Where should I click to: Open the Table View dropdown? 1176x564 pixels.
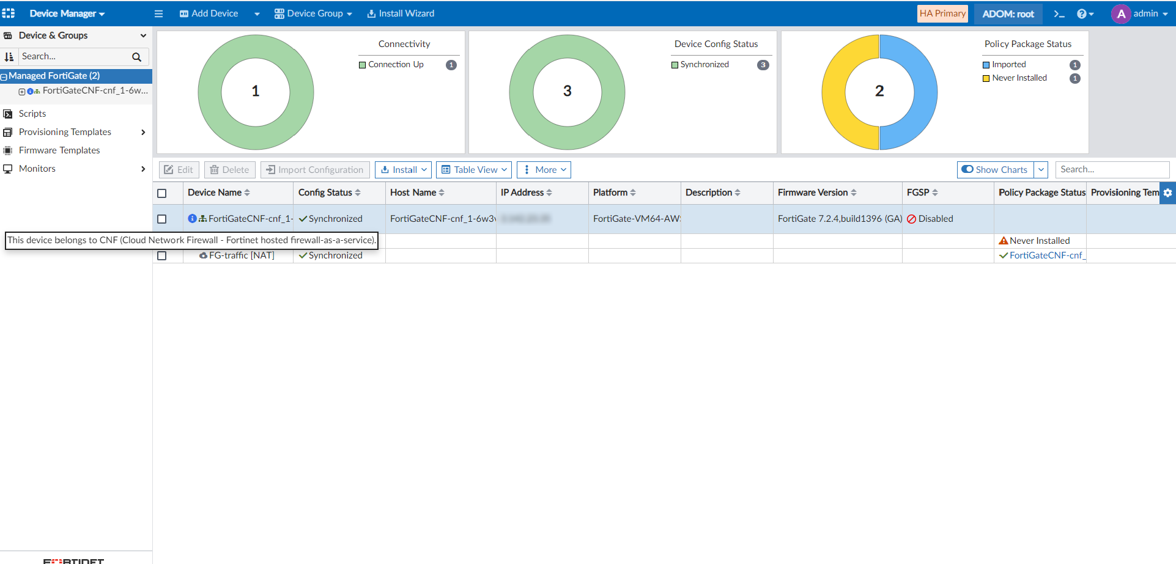tap(475, 170)
